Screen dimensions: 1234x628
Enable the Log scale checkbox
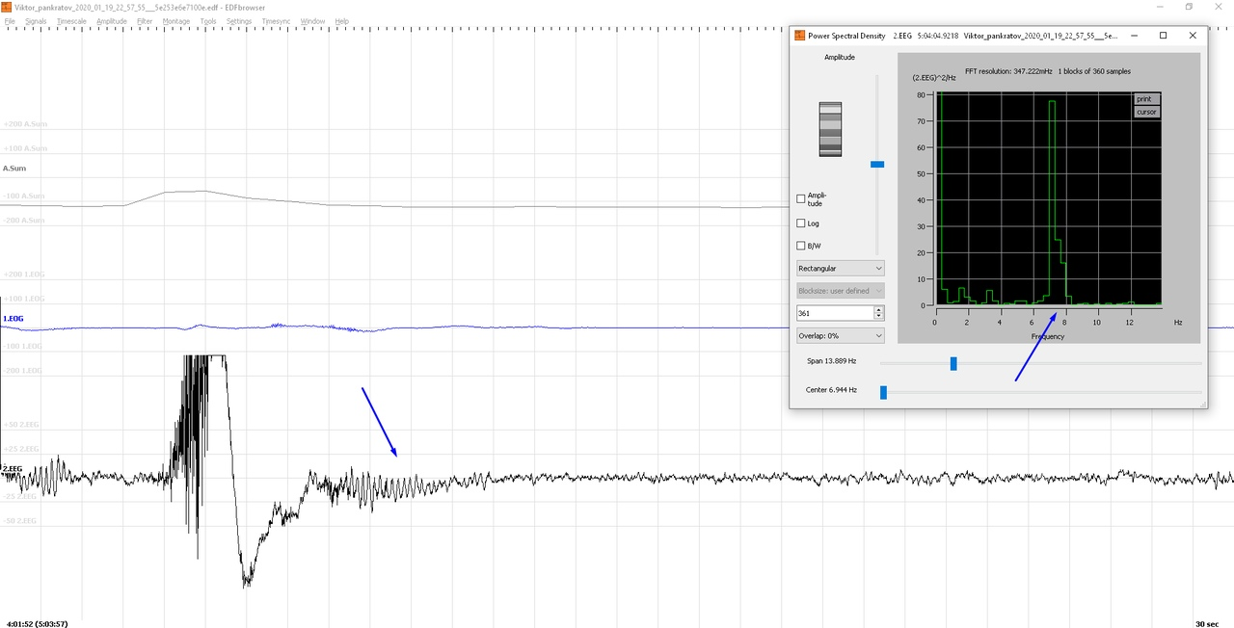[801, 223]
